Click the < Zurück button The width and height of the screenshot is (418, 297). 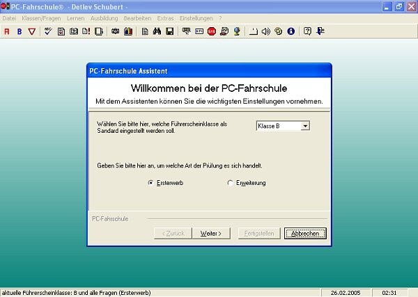(173, 234)
